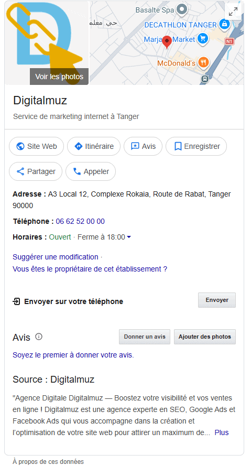Click the Digitalmuz business title
Screen dimensions: 251x466
tap(40, 101)
